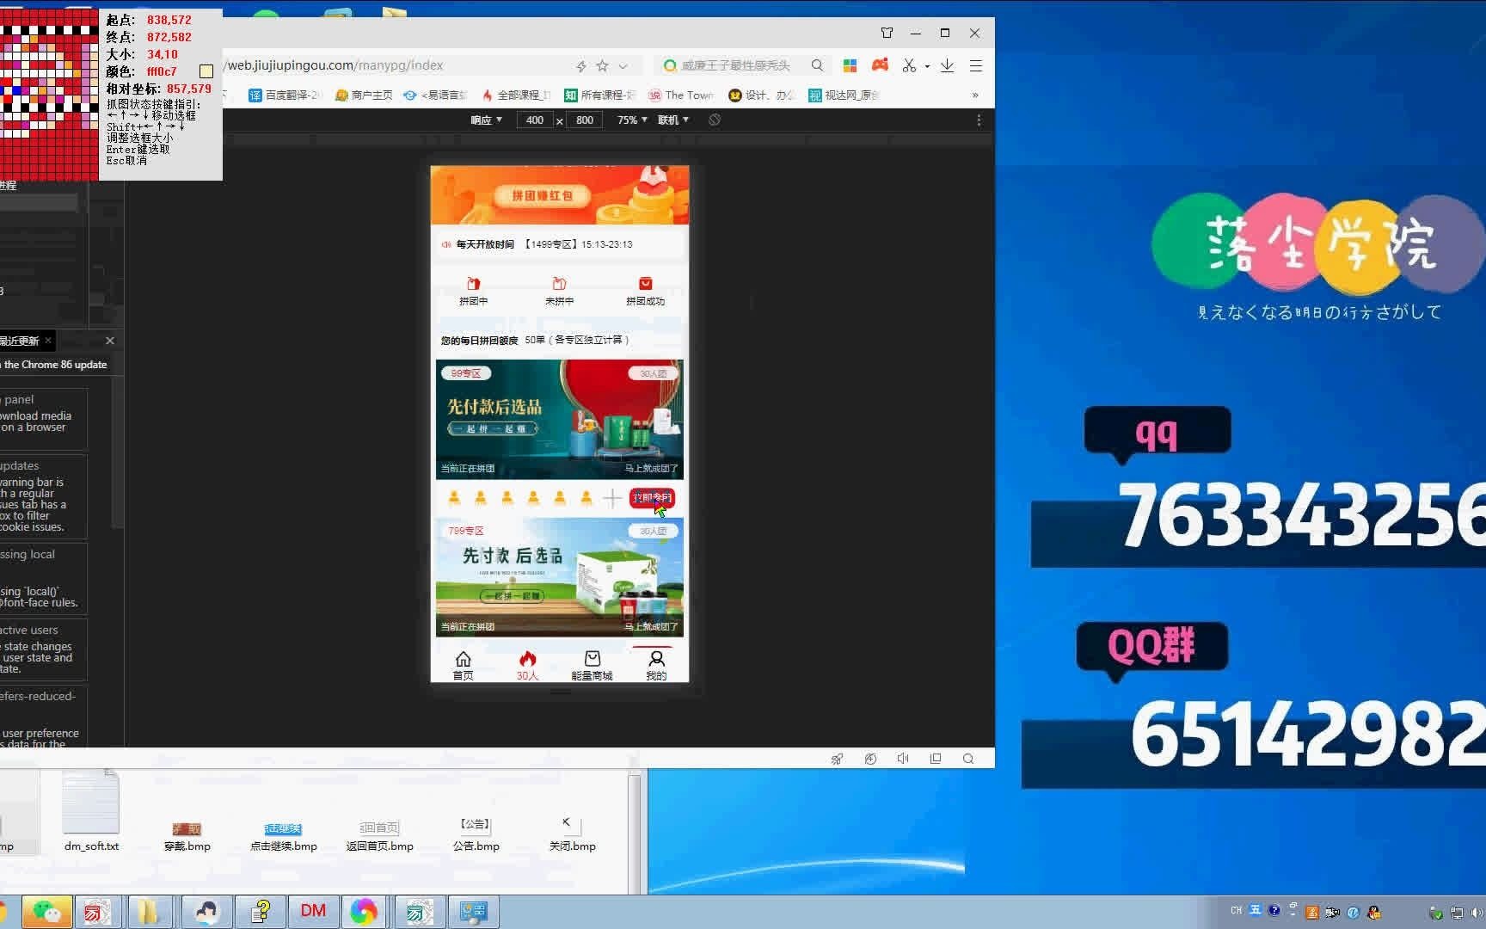This screenshot has height=929, width=1486.
Task: Click the plus icon beside group member avatars
Action: pos(612,498)
